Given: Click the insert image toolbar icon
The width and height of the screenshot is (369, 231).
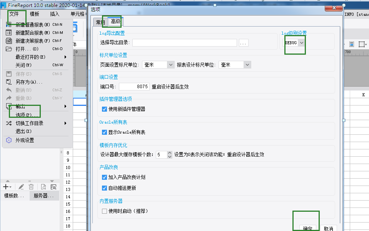Looking at the screenshot, I should (352, 44).
